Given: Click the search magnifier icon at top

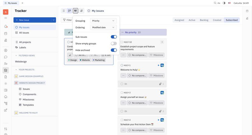Looking at the screenshot, I should (215, 3).
